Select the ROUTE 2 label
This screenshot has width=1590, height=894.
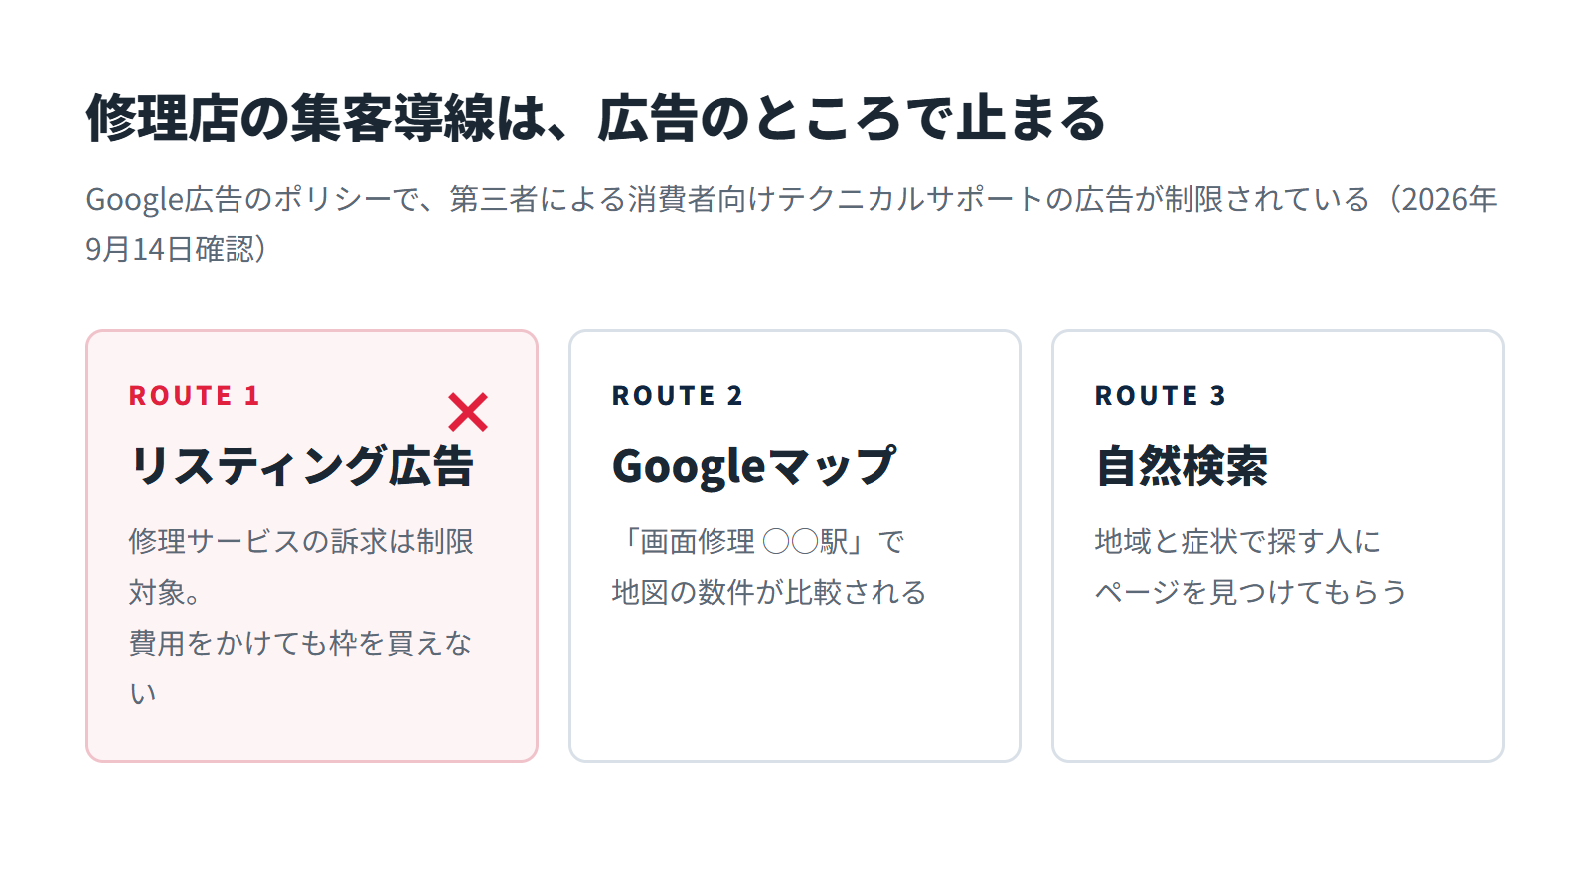click(678, 396)
